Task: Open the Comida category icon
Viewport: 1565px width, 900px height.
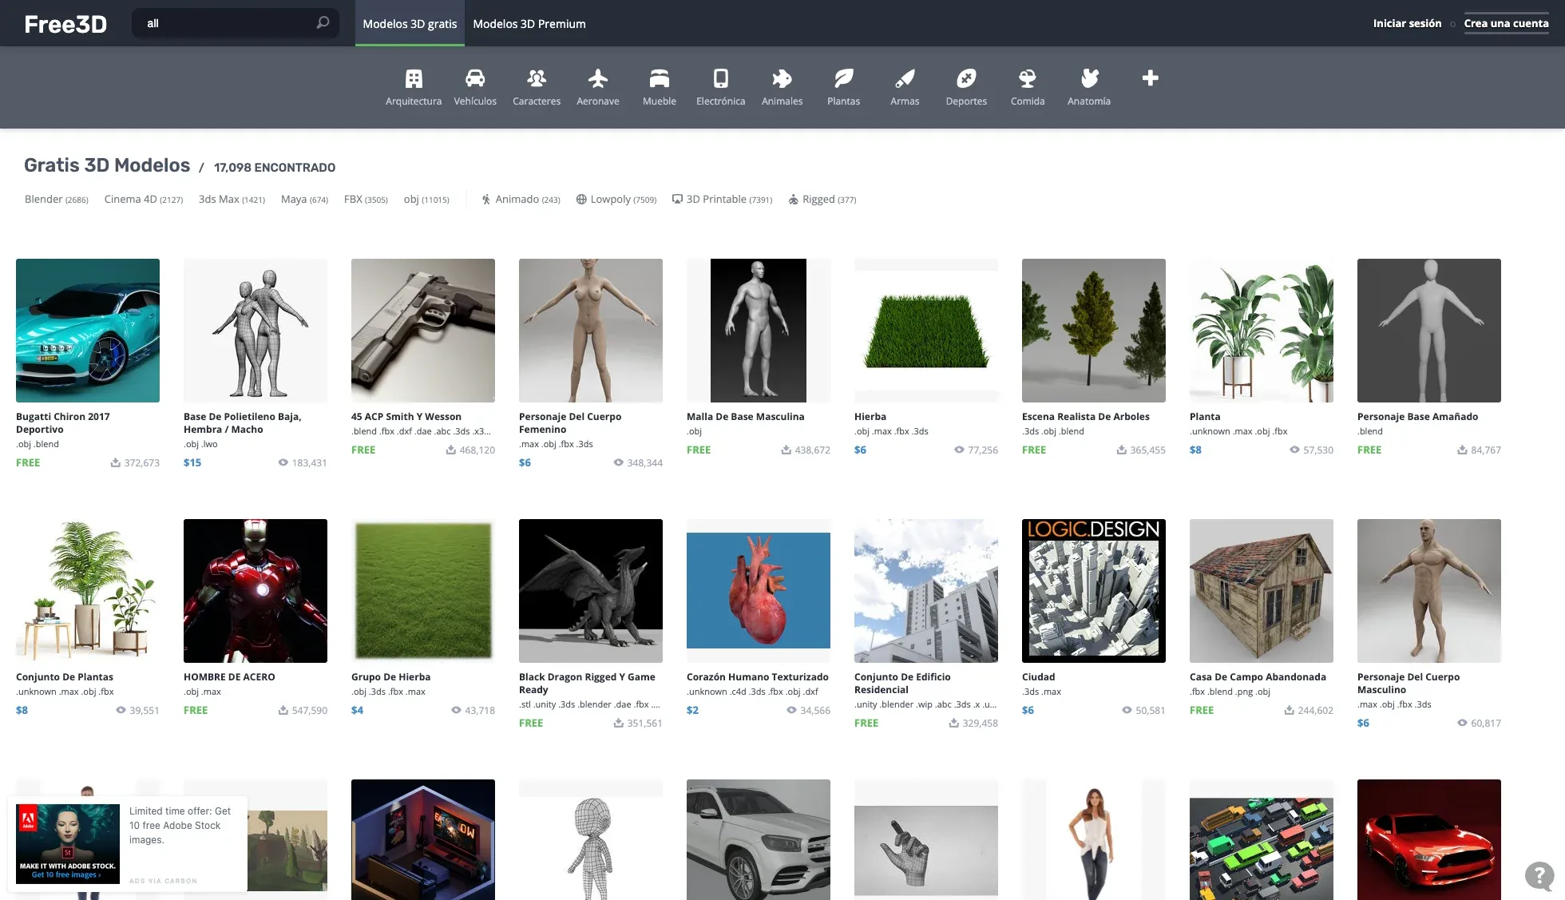Action: point(1028,78)
